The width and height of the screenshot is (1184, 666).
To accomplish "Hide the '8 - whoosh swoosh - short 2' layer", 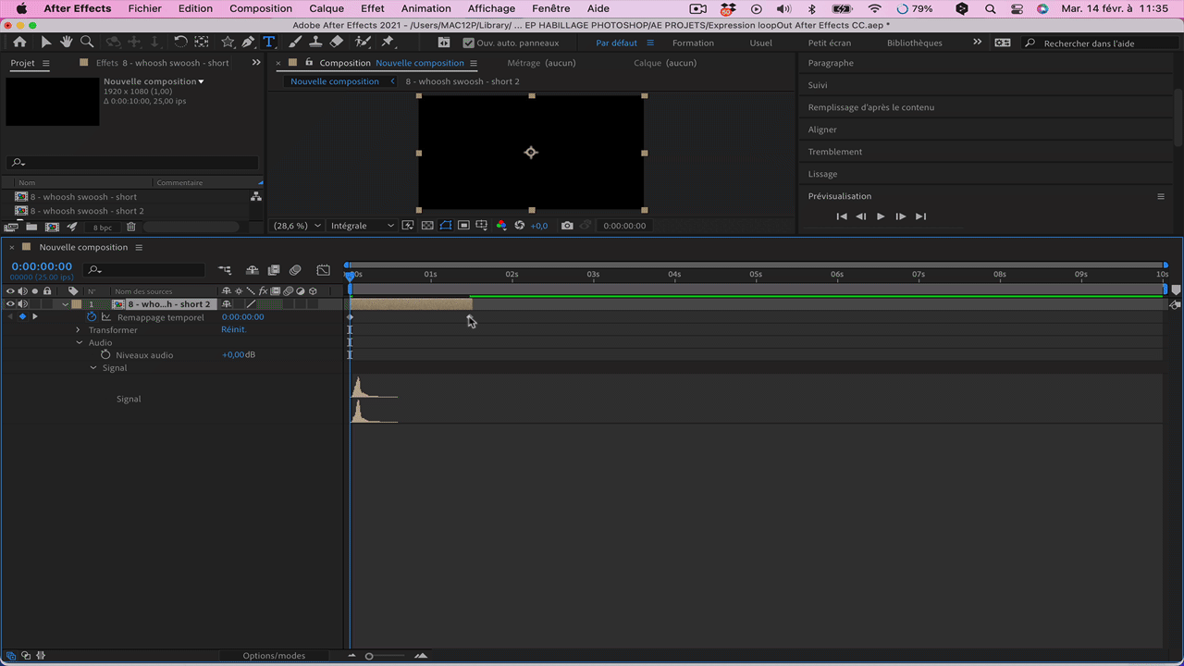I will point(12,303).
